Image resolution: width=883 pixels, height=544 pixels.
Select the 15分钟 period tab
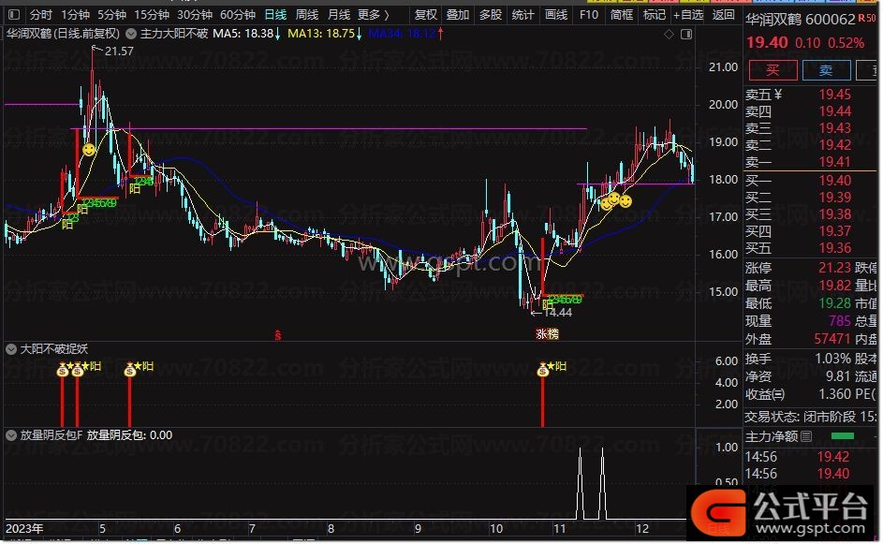pos(152,15)
